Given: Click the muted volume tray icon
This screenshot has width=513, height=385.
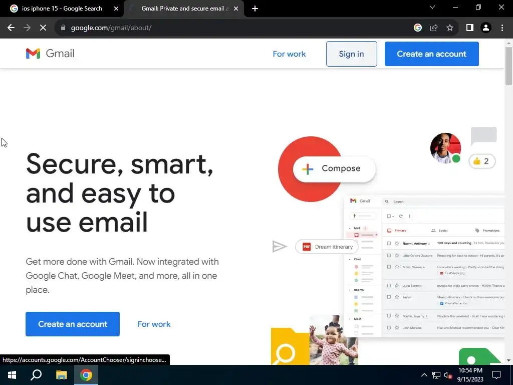Looking at the screenshot, I should click(448, 375).
